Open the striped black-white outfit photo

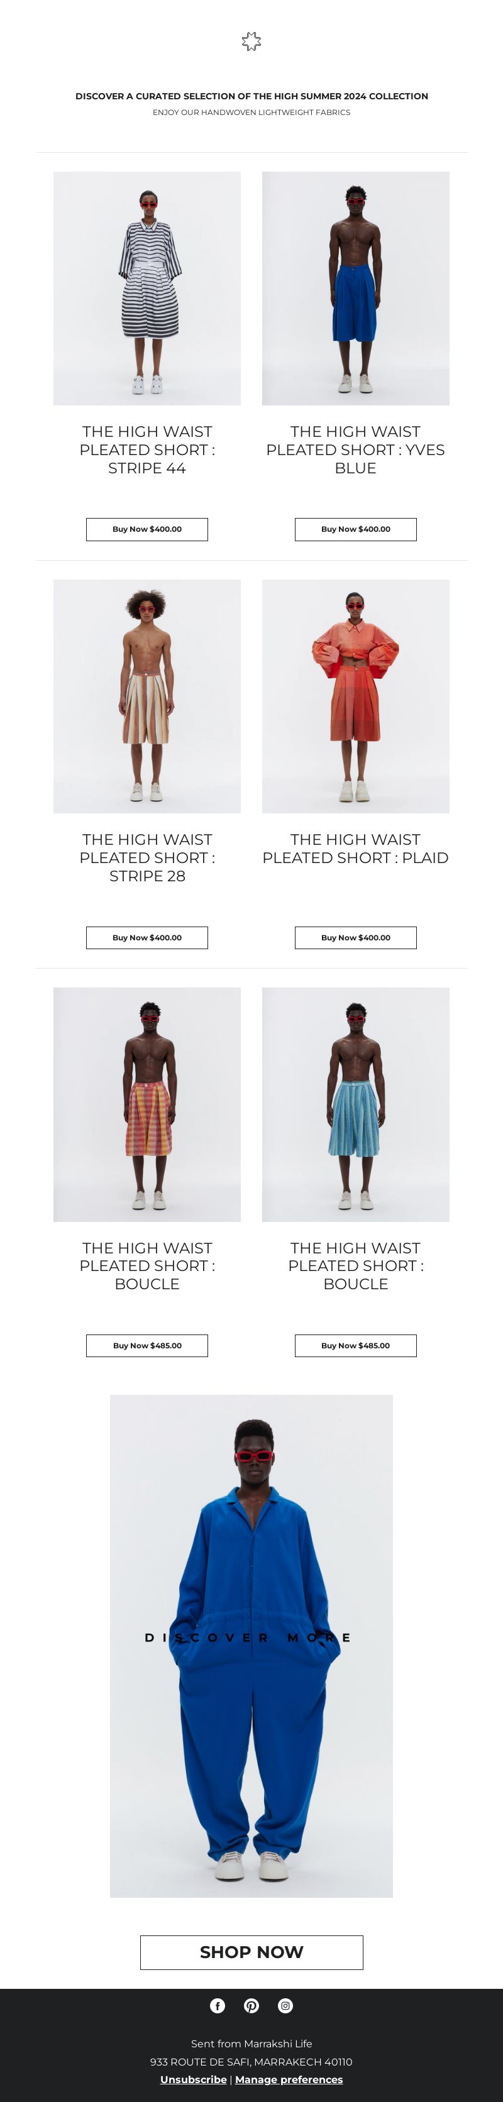pyautogui.click(x=147, y=288)
